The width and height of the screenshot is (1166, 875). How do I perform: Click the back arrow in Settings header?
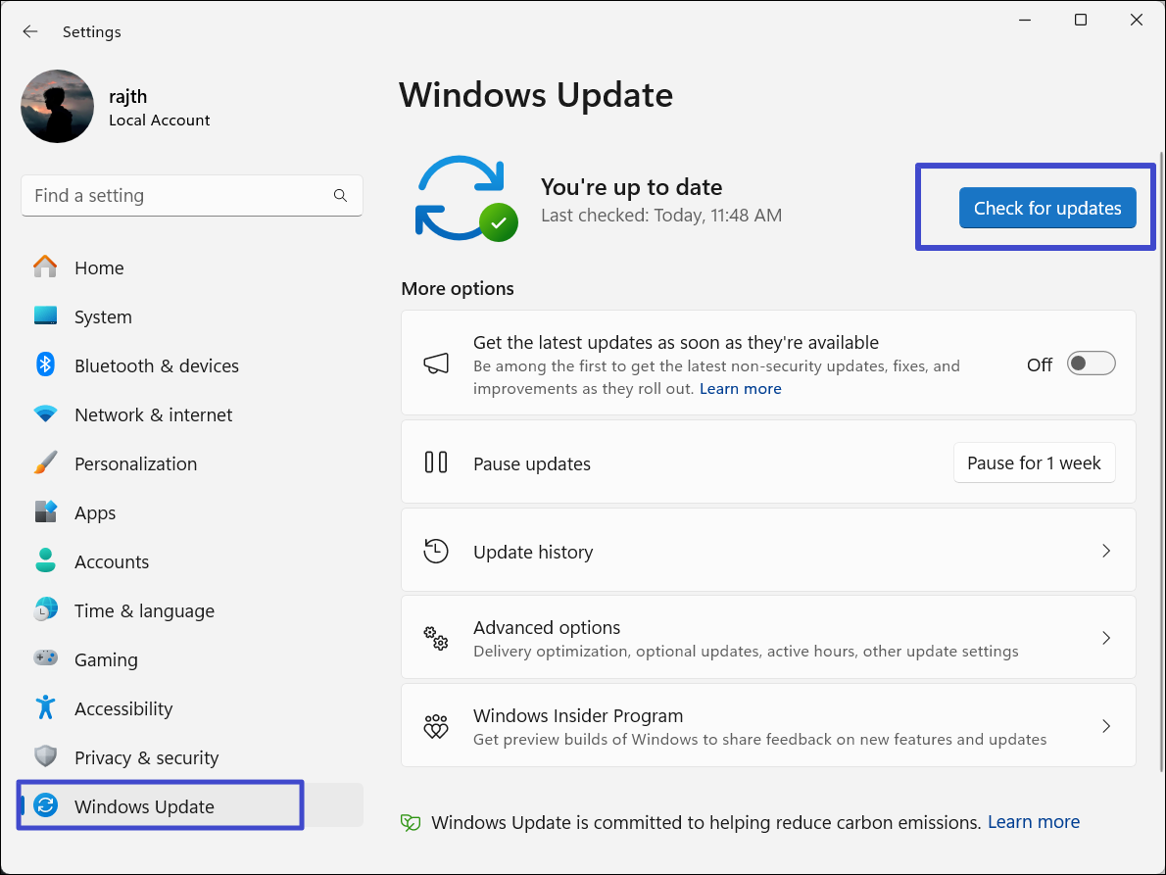pos(30,31)
